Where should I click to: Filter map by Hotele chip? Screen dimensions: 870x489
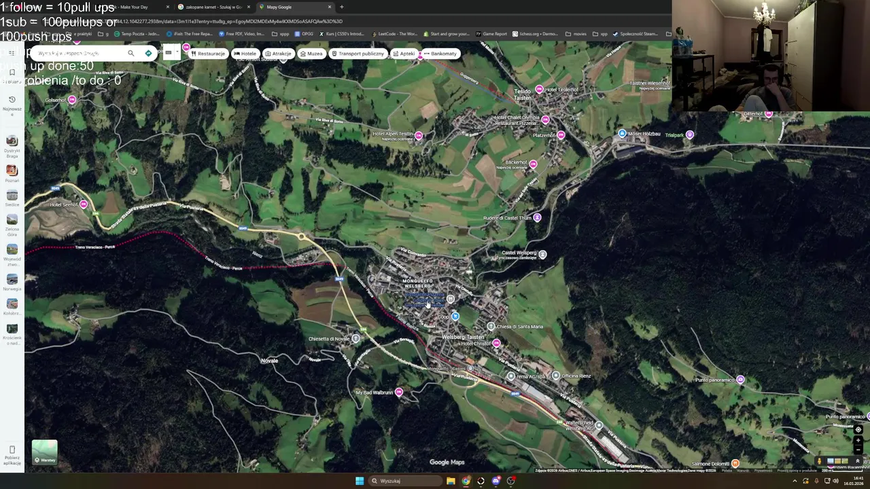click(x=245, y=54)
